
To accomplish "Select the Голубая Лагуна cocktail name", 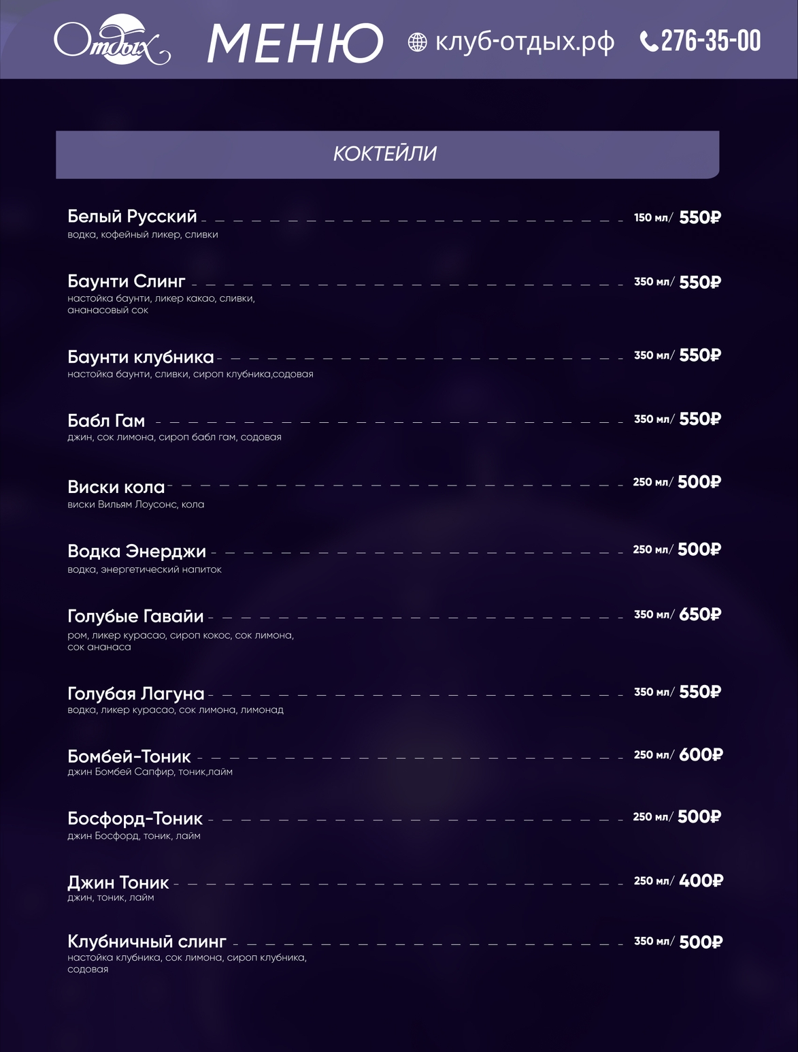I will pyautogui.click(x=135, y=693).
